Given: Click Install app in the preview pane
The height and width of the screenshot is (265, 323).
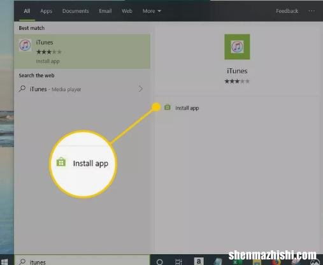Looking at the screenshot, I should pos(187,108).
